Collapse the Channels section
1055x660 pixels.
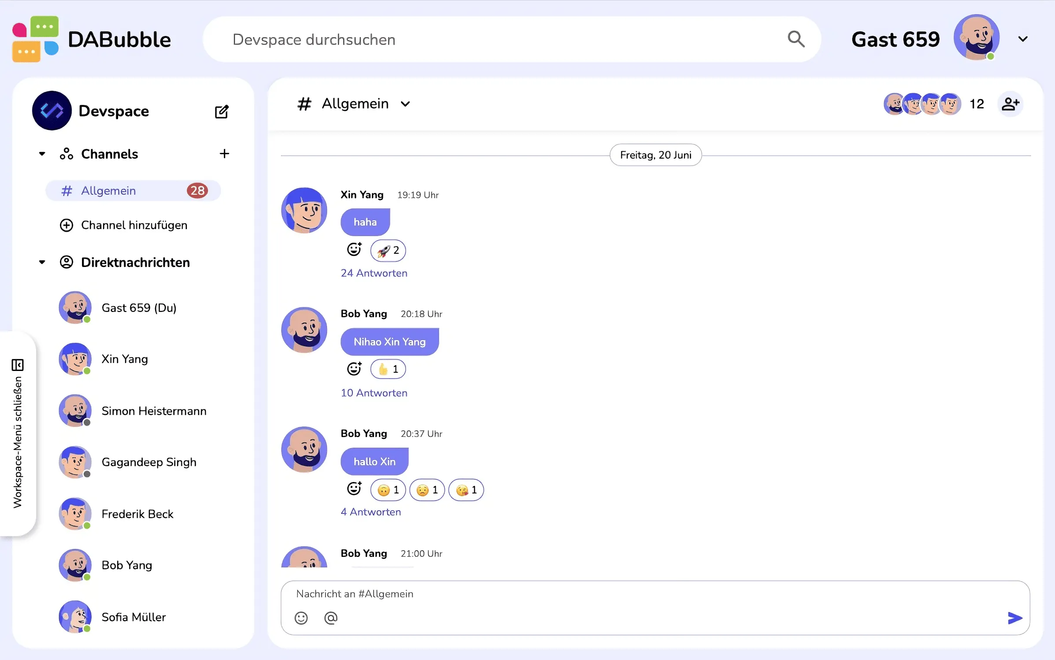[x=42, y=153]
